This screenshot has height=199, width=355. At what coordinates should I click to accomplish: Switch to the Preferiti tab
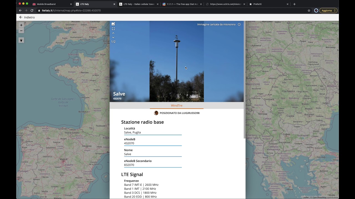[268, 4]
